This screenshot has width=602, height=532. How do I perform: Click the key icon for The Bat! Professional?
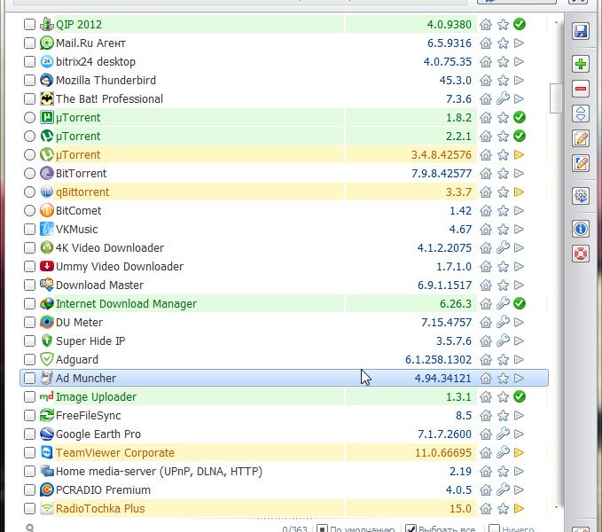coord(503,98)
